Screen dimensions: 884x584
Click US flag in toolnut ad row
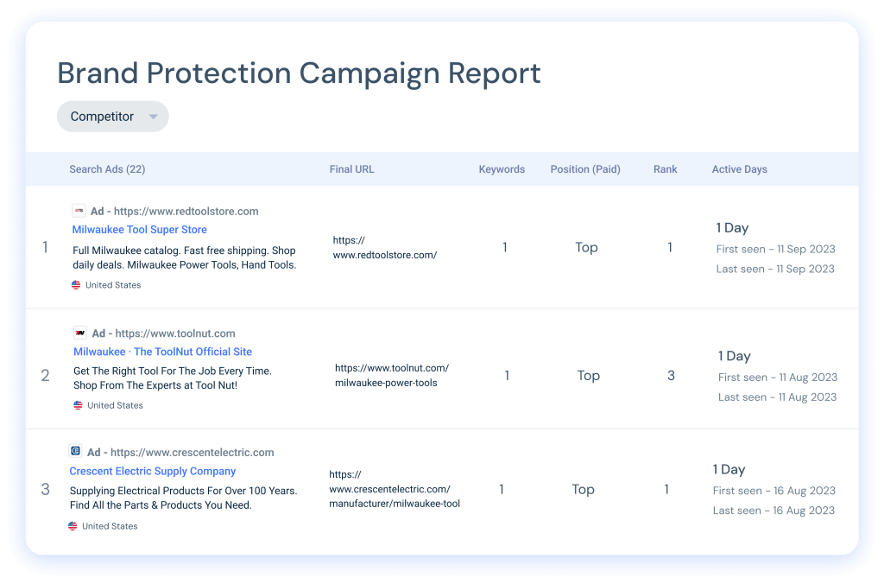click(78, 405)
